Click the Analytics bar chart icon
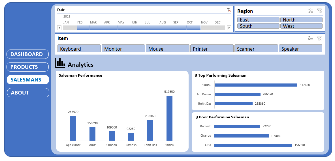335x161 pixels. pos(60,63)
